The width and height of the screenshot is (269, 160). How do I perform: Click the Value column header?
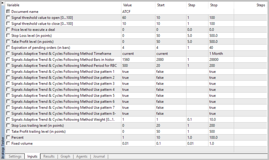point(138,5)
